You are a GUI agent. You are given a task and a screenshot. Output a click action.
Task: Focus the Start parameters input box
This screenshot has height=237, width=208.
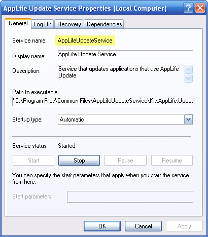pyautogui.click(x=130, y=196)
